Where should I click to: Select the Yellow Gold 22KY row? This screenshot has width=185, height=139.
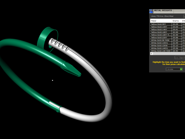point(168,37)
